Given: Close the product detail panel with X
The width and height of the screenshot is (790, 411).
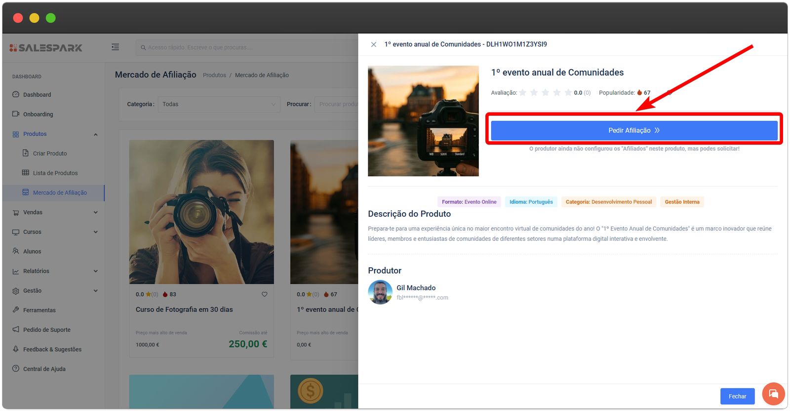Looking at the screenshot, I should pos(374,44).
